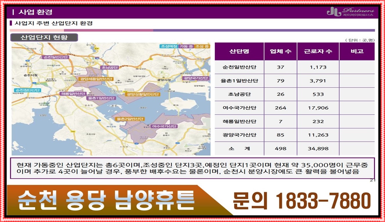The width and height of the screenshot is (385, 222).
Task: Click the 문의 1833-7880 phone number
Action: click(x=302, y=201)
